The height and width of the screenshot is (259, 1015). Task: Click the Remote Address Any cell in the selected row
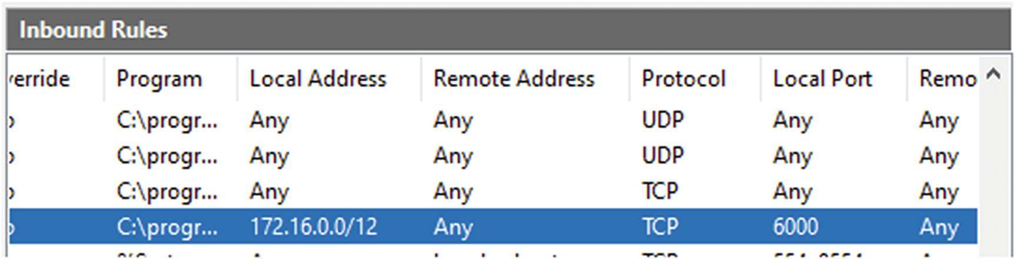coord(453,227)
